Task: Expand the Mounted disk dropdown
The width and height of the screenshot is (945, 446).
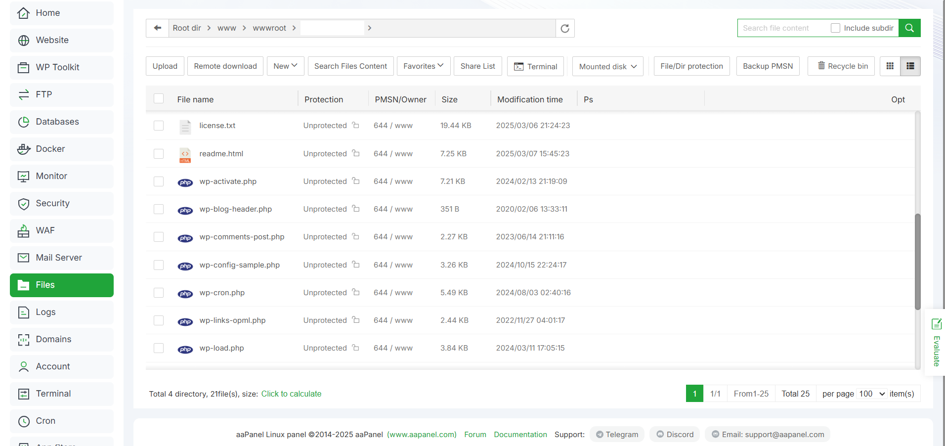Action: (x=607, y=66)
